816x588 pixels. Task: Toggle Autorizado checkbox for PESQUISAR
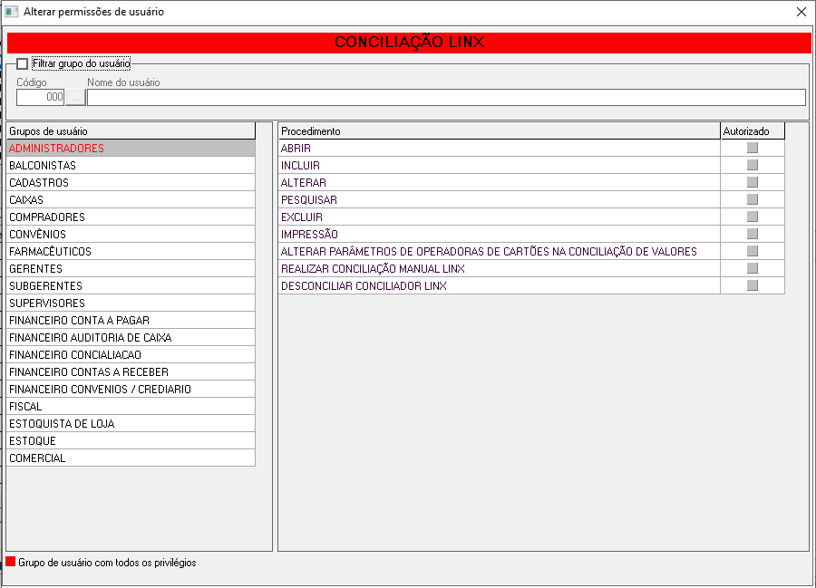752,199
